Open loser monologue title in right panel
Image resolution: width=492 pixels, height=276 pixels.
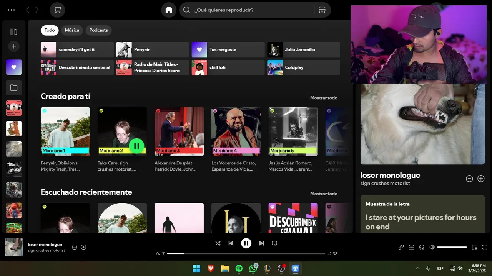tap(390, 175)
